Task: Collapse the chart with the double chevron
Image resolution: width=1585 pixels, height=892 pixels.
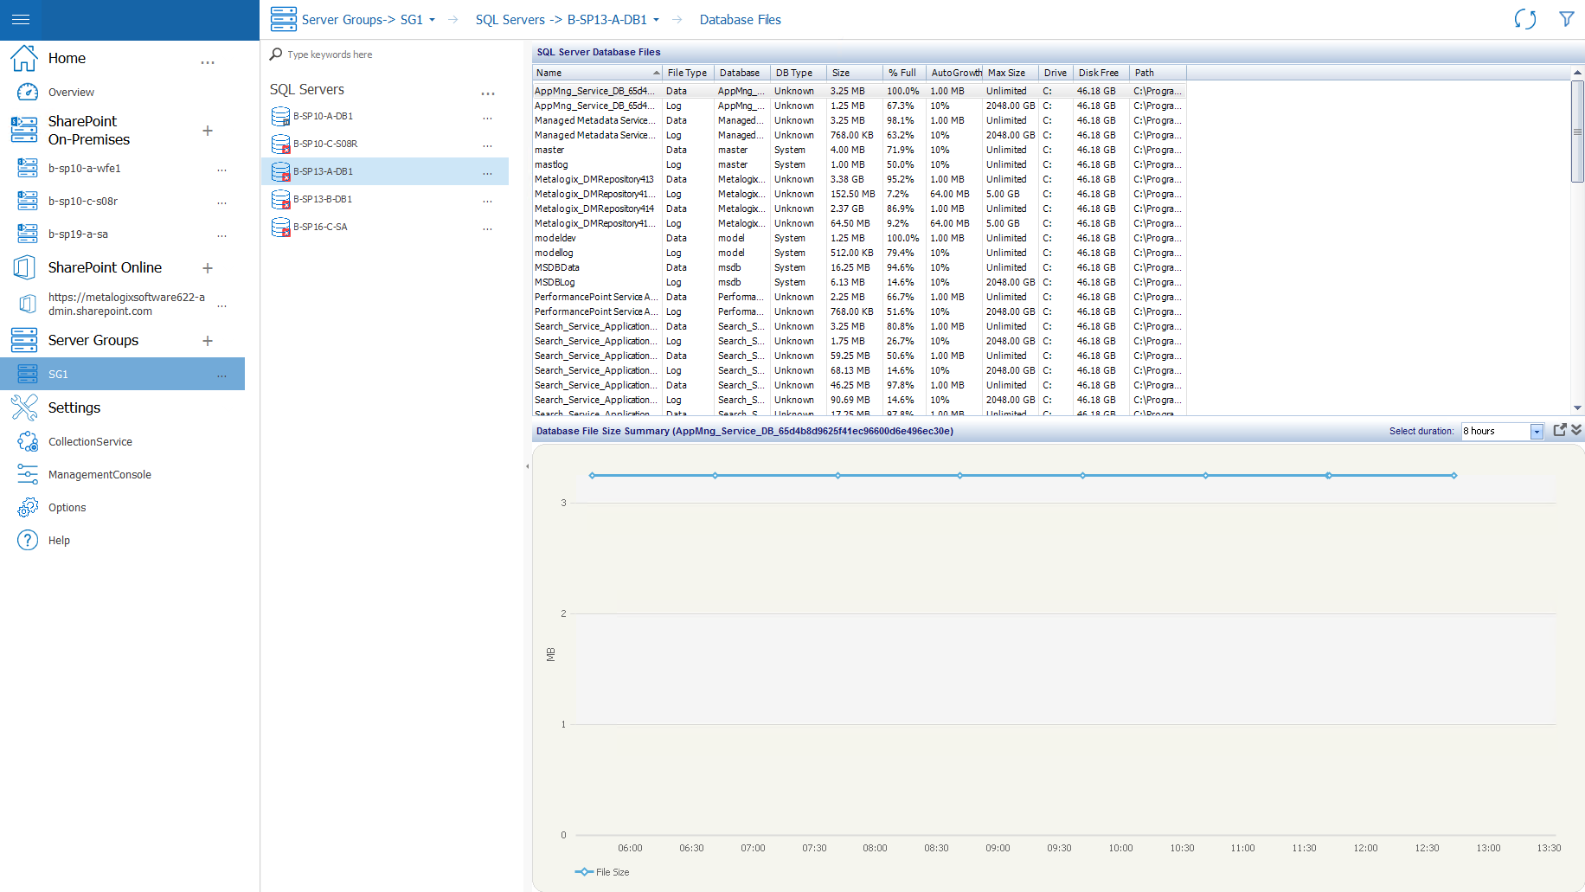Action: tap(1576, 430)
